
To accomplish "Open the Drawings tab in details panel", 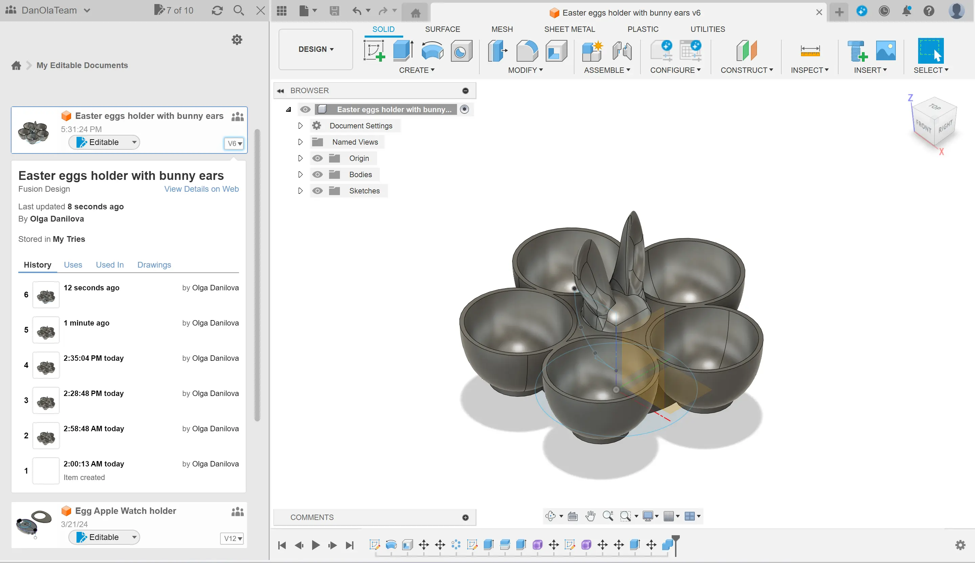I will coord(154,265).
